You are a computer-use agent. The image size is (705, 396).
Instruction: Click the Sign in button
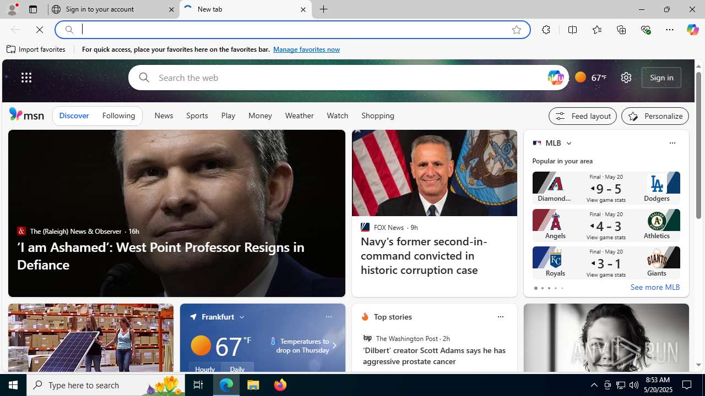tap(661, 78)
